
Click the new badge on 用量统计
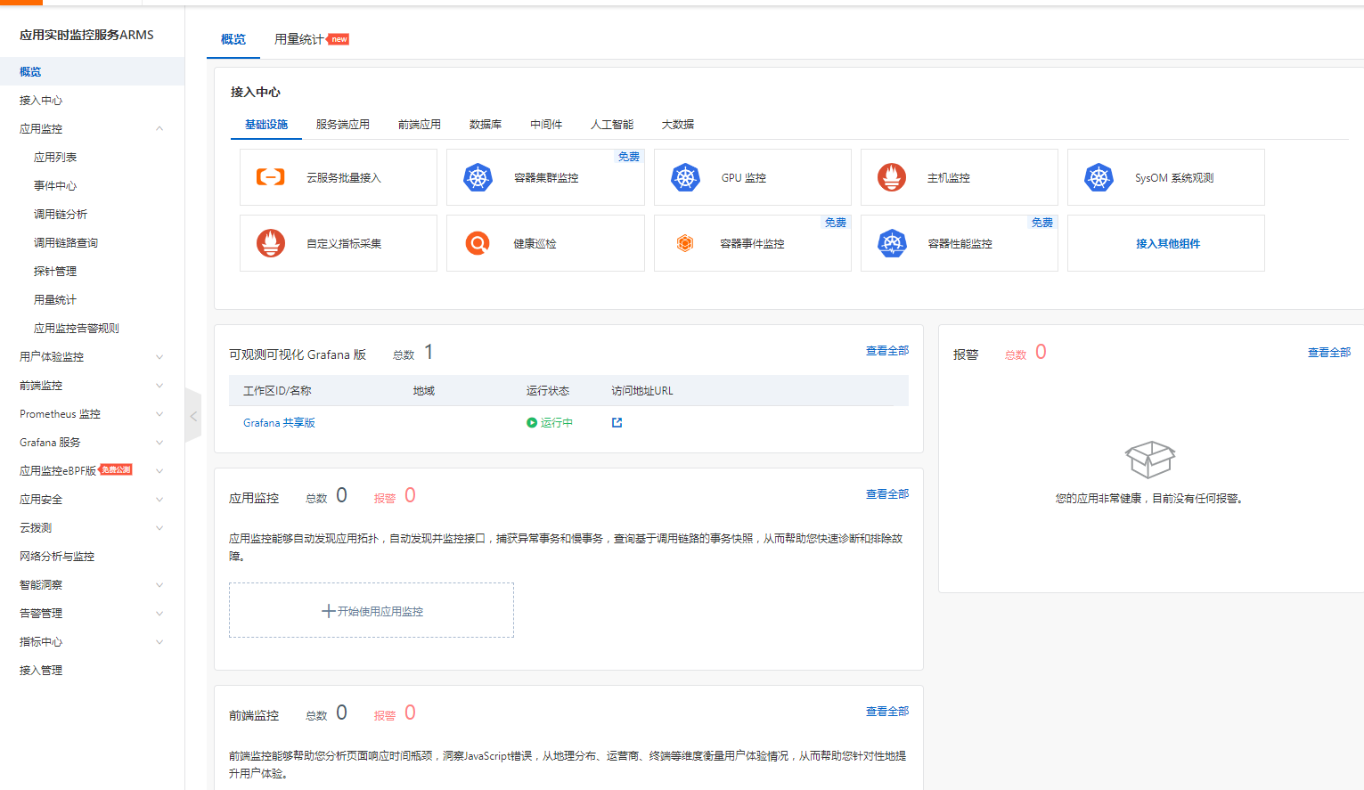click(339, 39)
